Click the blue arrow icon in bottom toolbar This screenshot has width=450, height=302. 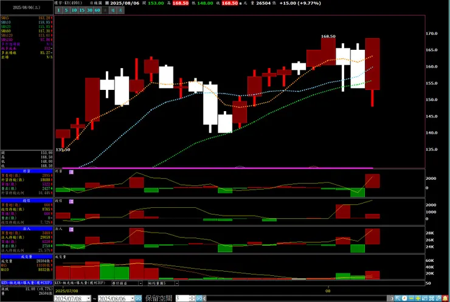398,298
